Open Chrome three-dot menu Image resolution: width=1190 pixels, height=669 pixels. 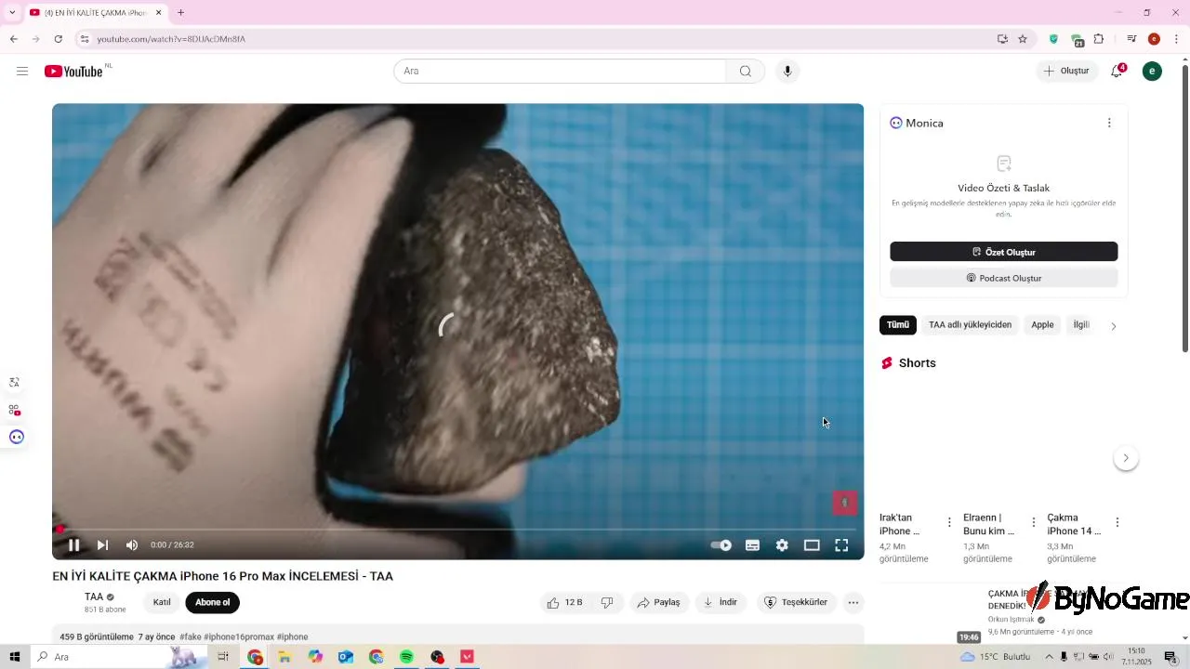(x=1176, y=39)
